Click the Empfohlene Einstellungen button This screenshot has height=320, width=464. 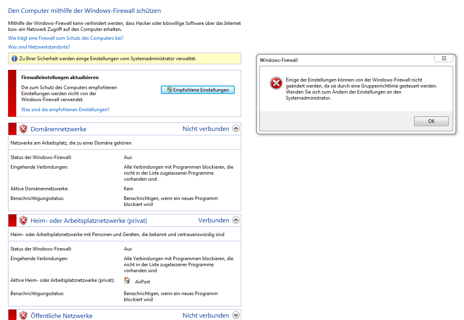pos(198,90)
